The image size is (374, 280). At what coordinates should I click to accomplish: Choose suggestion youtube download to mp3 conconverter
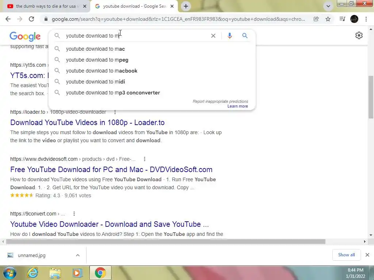[152, 93]
